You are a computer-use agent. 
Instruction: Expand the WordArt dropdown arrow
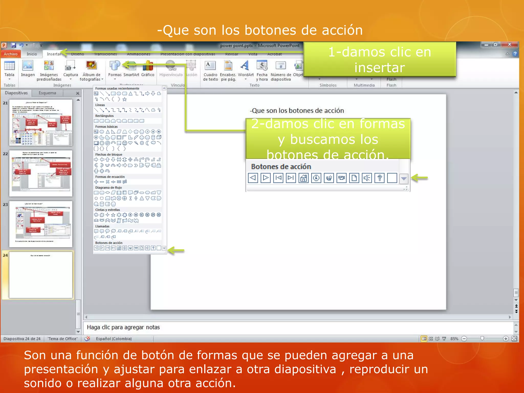[246, 79]
